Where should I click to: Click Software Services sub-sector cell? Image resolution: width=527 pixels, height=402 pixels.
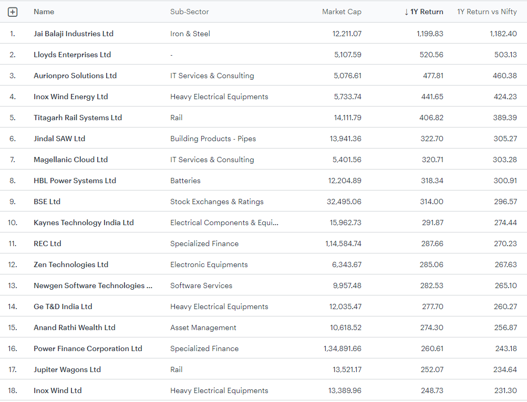click(201, 285)
